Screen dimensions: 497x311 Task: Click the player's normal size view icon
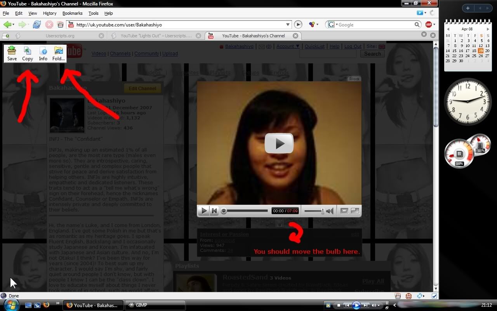click(x=344, y=211)
